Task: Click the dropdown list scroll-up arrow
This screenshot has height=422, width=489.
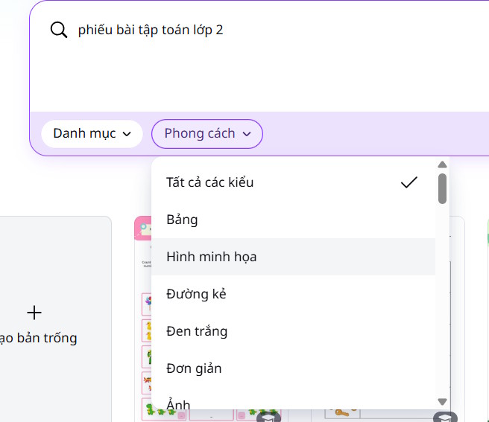Action: [x=442, y=164]
